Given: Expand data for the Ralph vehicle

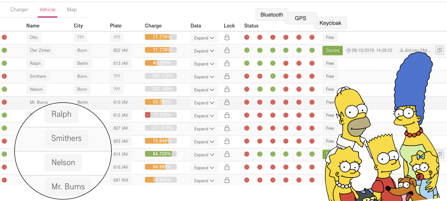Looking at the screenshot, I should (x=204, y=64).
